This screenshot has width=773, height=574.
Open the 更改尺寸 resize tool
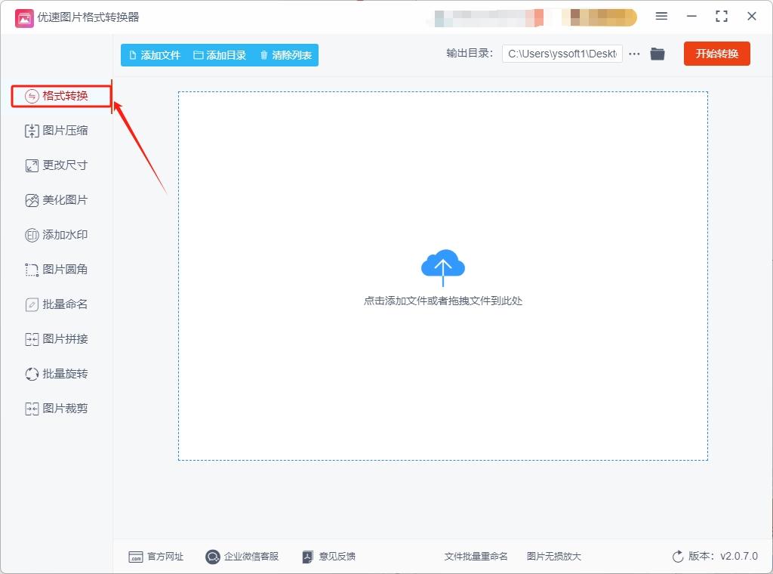[x=57, y=165]
